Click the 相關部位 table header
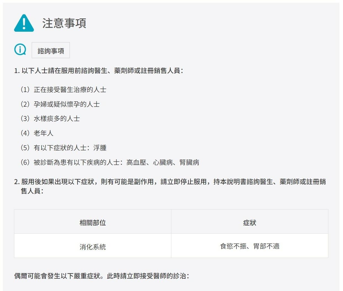Viewport: 343px width, 291px height. (x=93, y=223)
